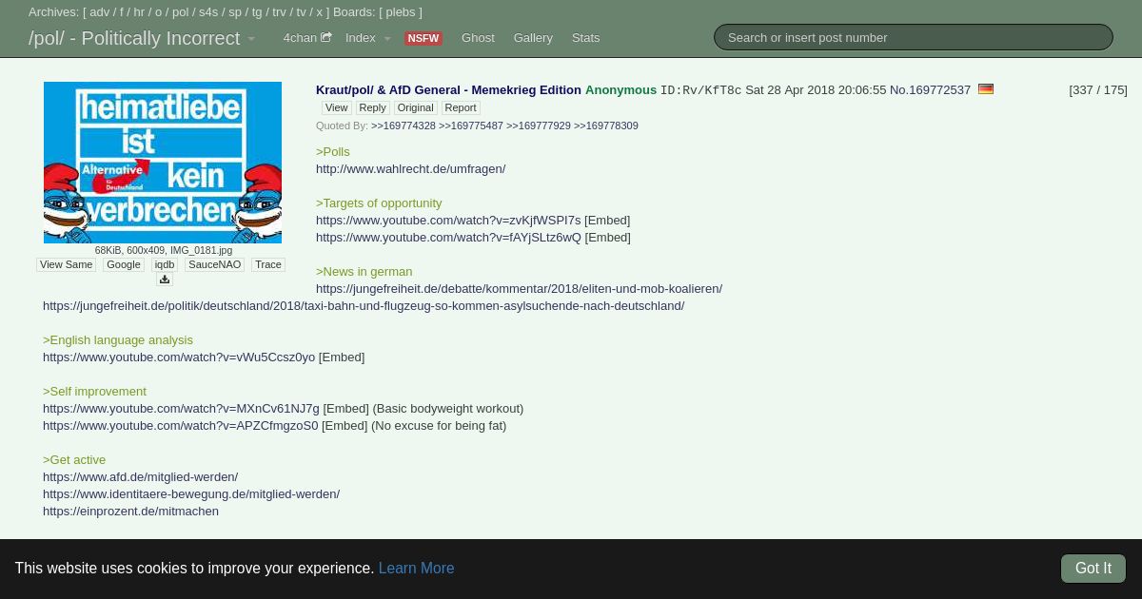Open the o archive link

(x=159, y=12)
